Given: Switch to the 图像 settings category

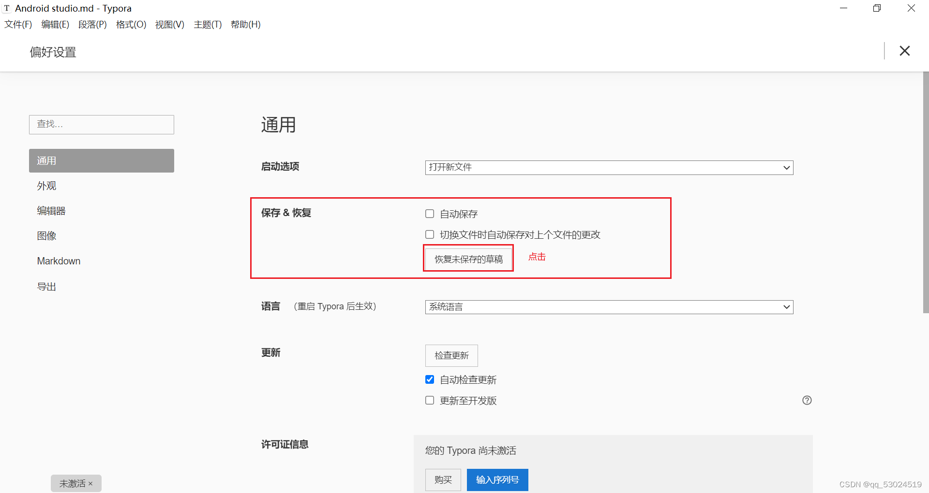Looking at the screenshot, I should (102, 236).
